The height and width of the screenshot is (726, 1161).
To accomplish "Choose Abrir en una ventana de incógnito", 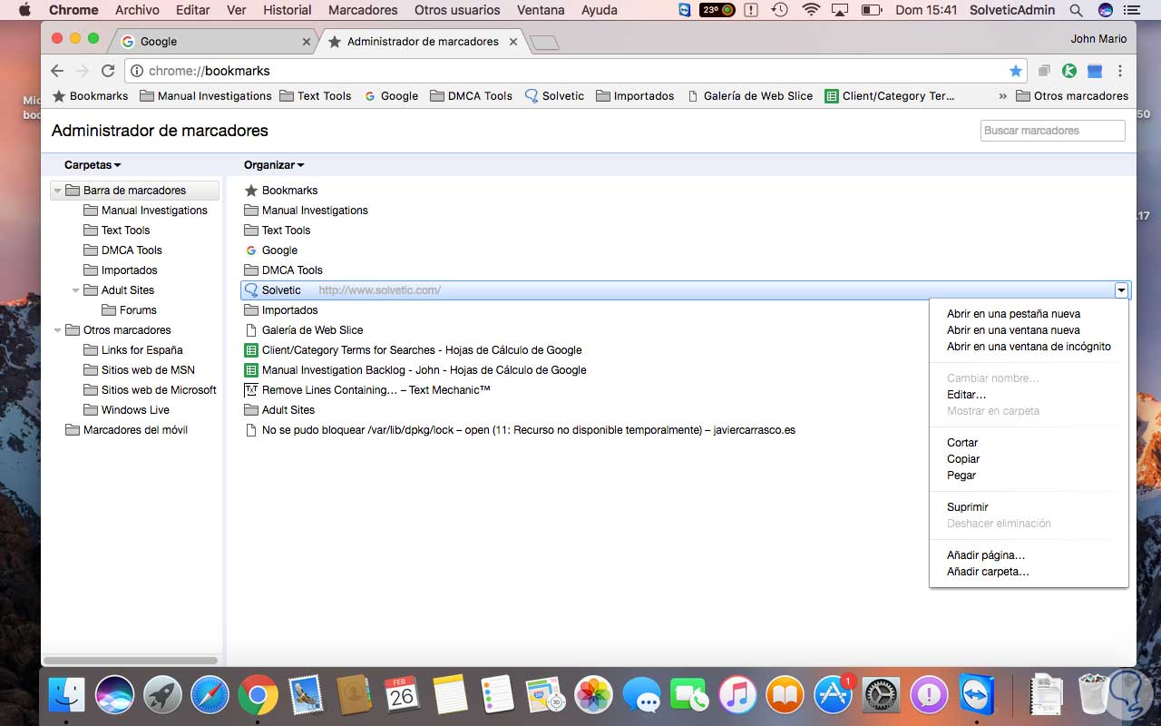I will point(1029,347).
